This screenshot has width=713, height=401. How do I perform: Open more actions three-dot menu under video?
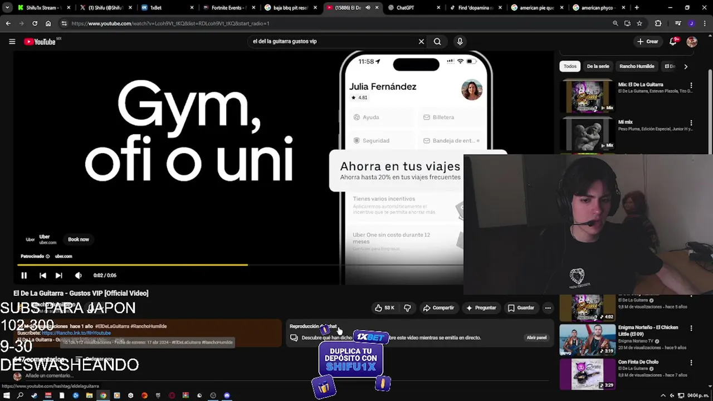(548, 307)
